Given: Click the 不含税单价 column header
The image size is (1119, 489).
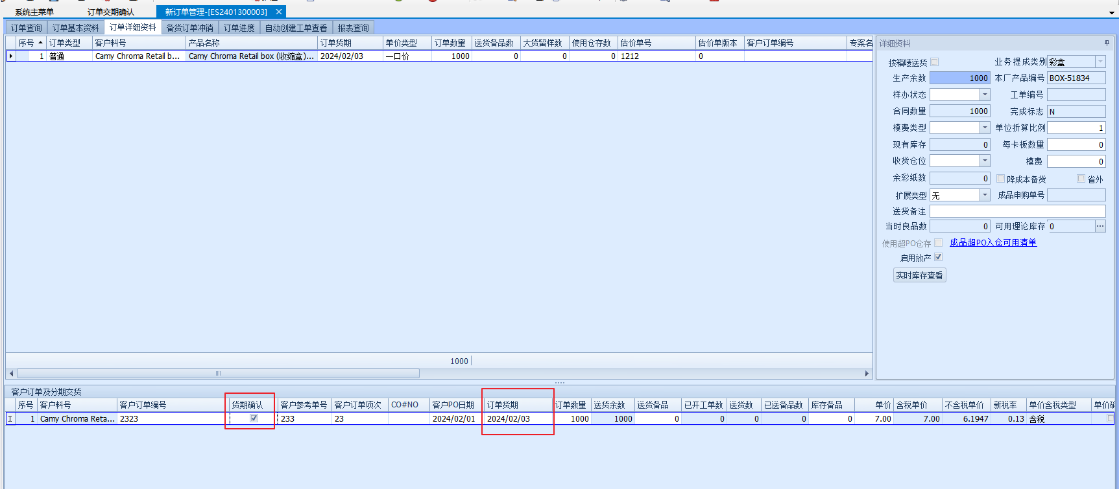Looking at the screenshot, I should tap(967, 405).
